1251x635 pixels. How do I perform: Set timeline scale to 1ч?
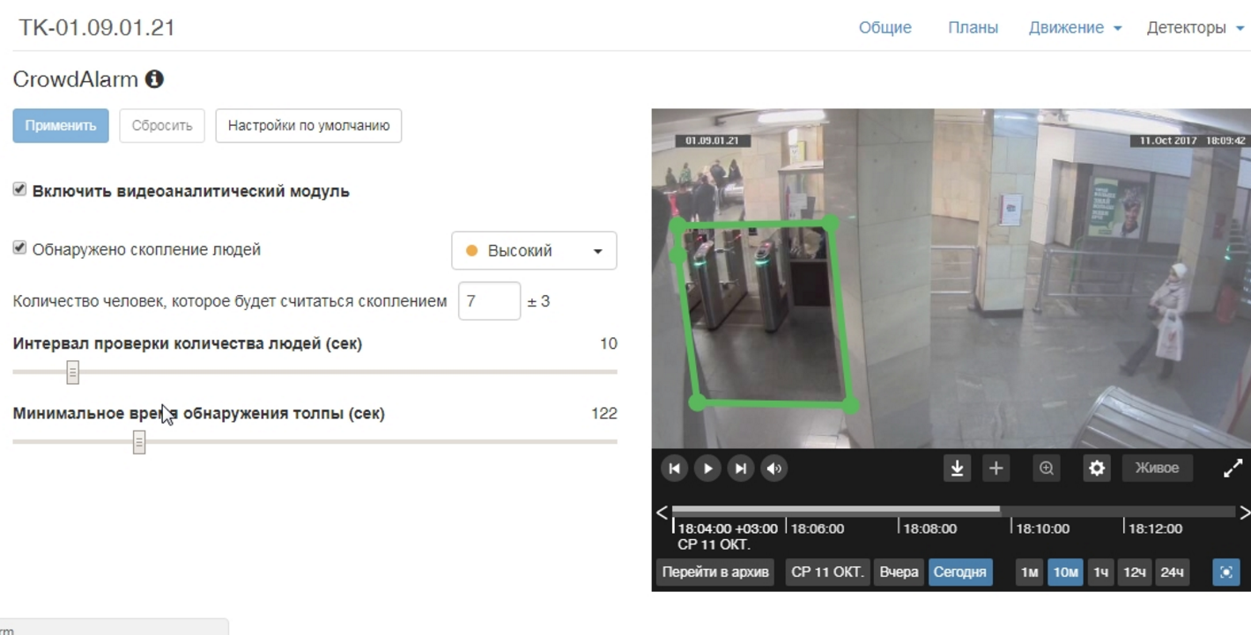coord(1100,572)
